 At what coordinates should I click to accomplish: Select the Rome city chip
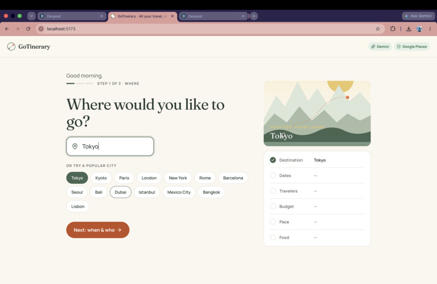point(205,178)
